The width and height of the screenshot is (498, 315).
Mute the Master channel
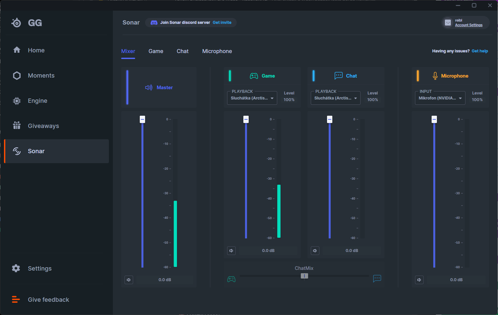point(129,280)
